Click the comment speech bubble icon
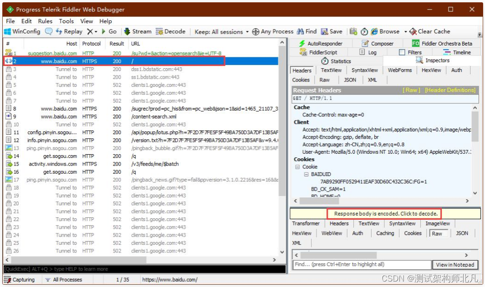 [x=49, y=31]
